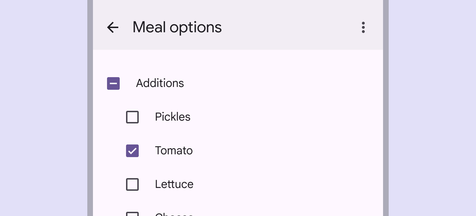Click the cut-off Cheese label
Screen dimensions: 476x216
[x=174, y=214]
